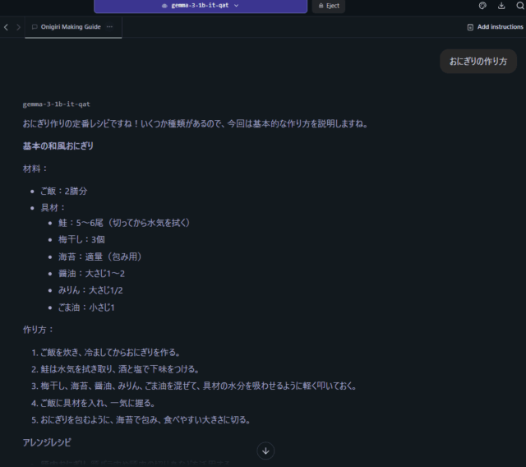Click Add instructions
526x467 pixels.
pos(495,27)
